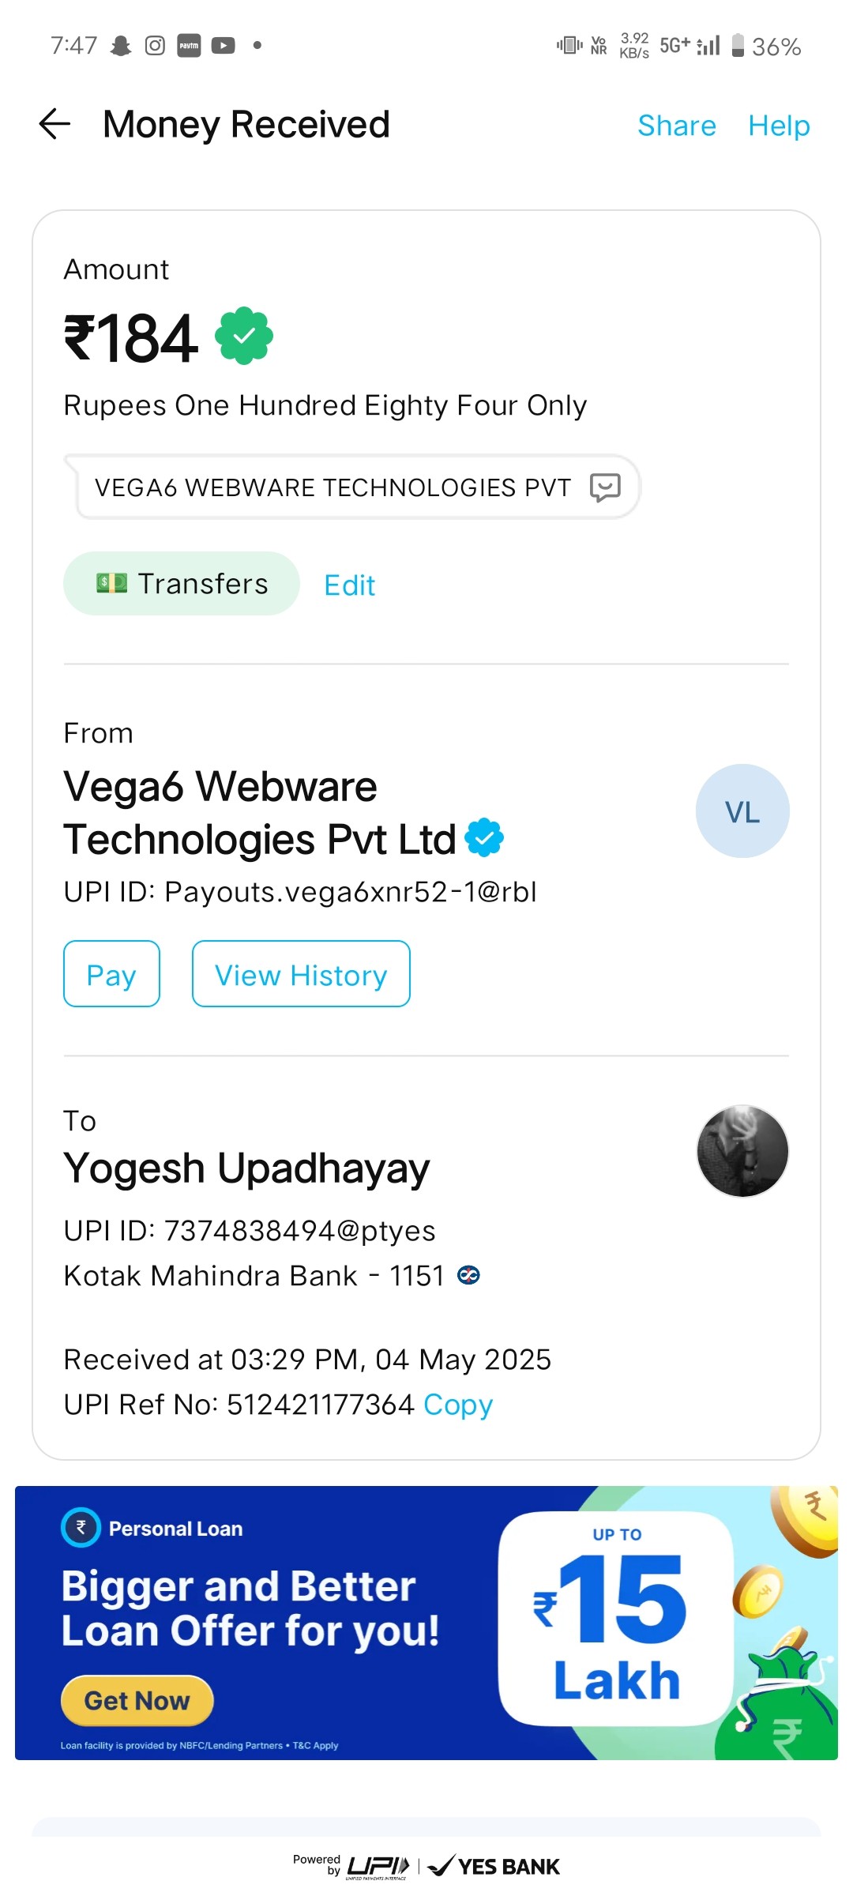Tap the VL avatar circle
Screen dimensions: 853x1896
[742, 811]
